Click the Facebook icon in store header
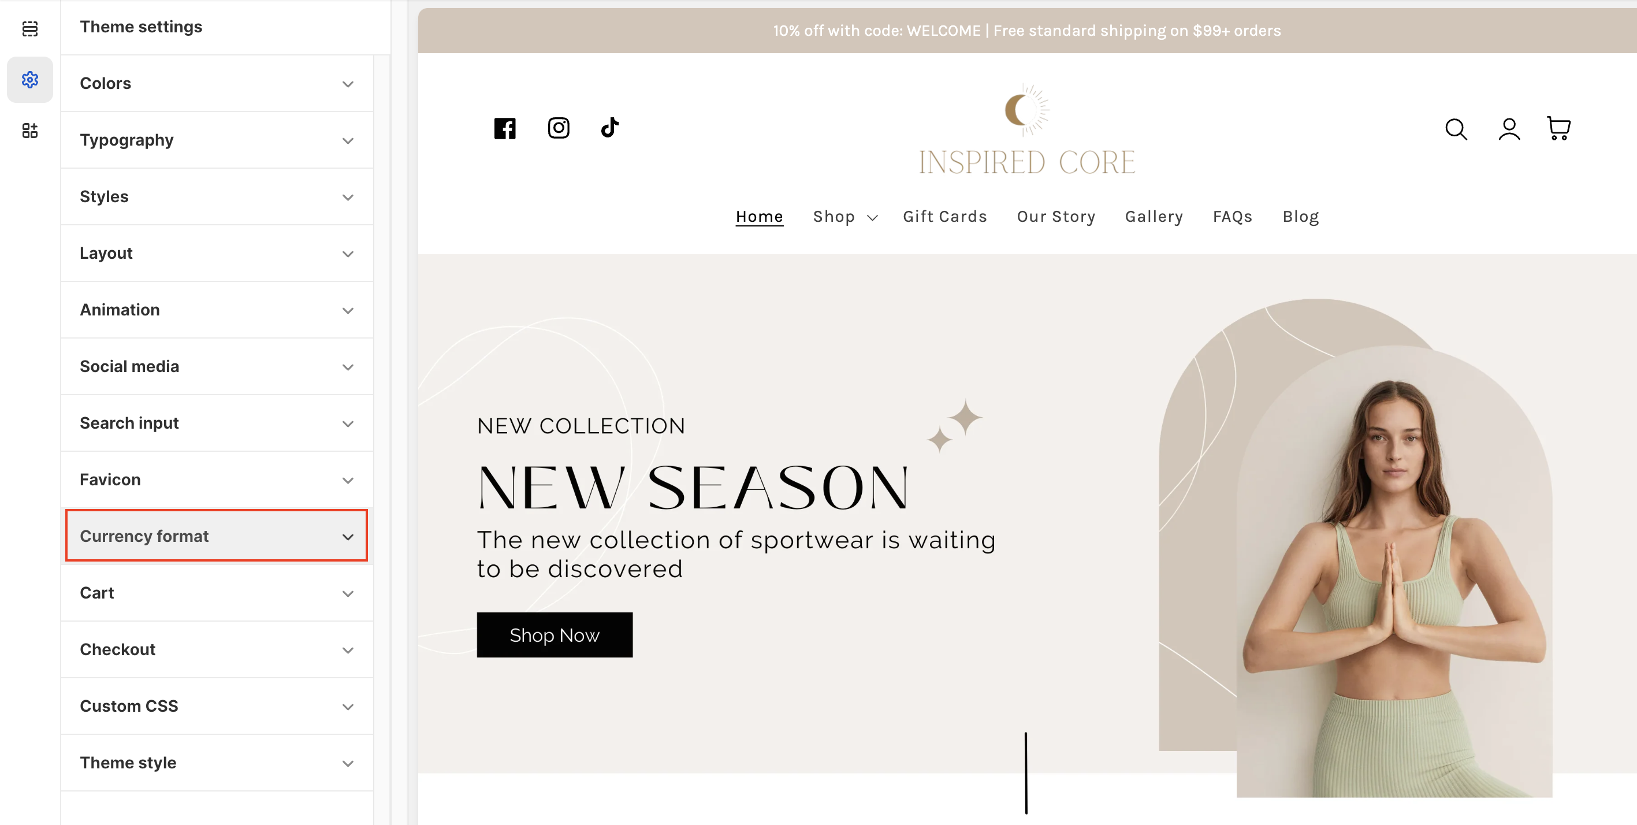This screenshot has width=1637, height=825. pos(505,128)
